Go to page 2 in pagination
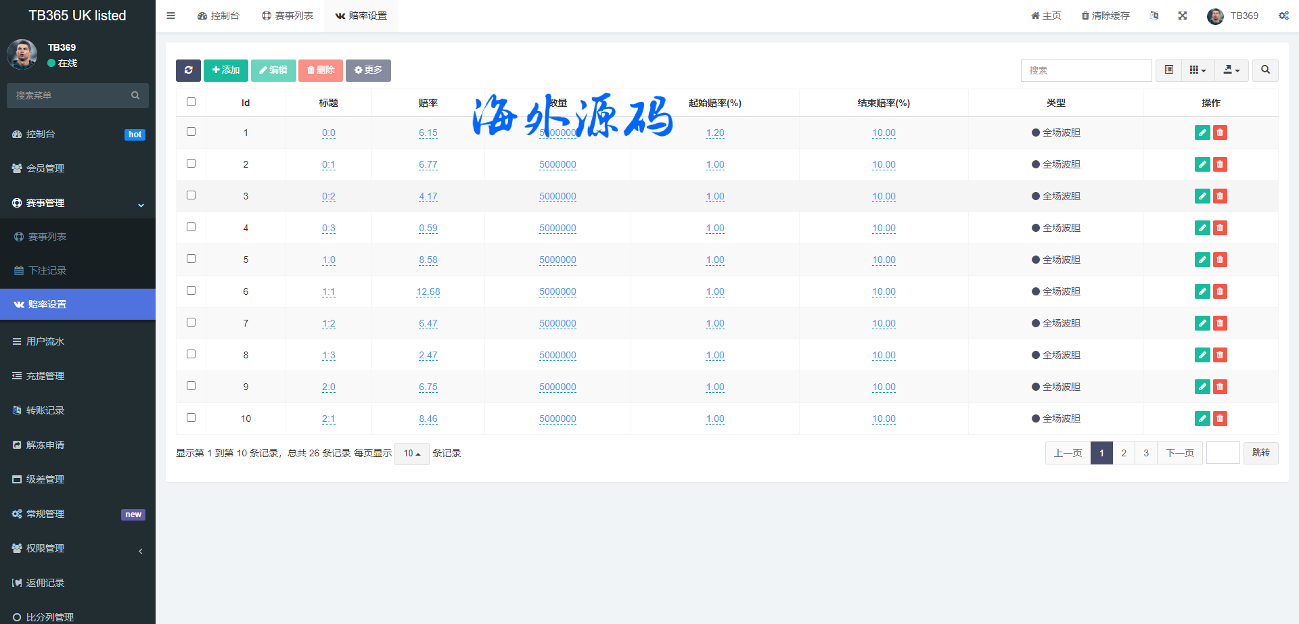This screenshot has width=1299, height=624. (x=1124, y=453)
